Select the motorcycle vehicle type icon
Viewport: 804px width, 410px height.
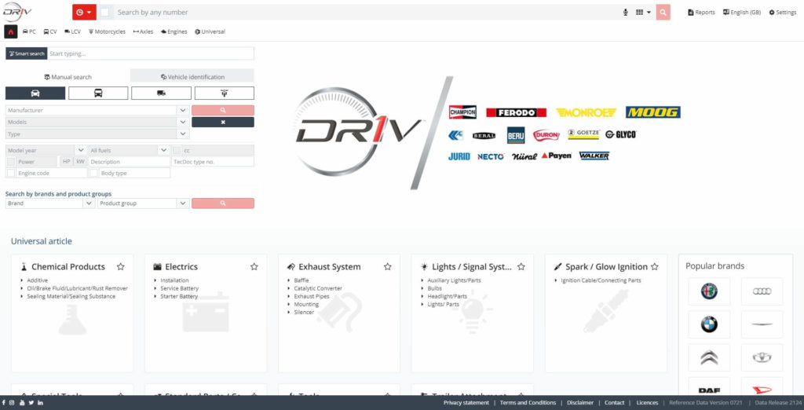tap(224, 93)
